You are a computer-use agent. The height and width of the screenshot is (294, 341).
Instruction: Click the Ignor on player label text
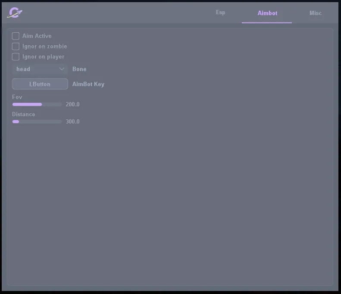[x=44, y=57]
